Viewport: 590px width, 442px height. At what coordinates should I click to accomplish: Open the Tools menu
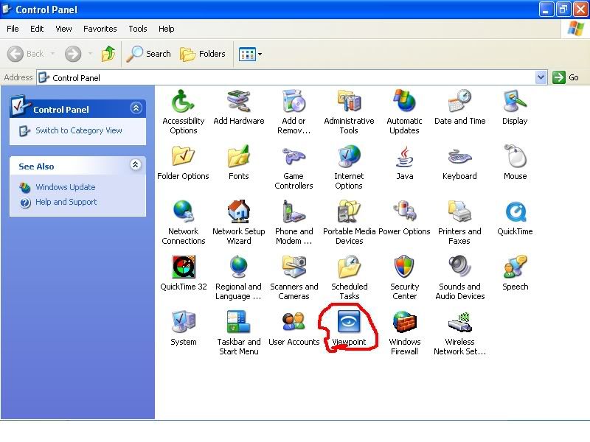coord(138,29)
